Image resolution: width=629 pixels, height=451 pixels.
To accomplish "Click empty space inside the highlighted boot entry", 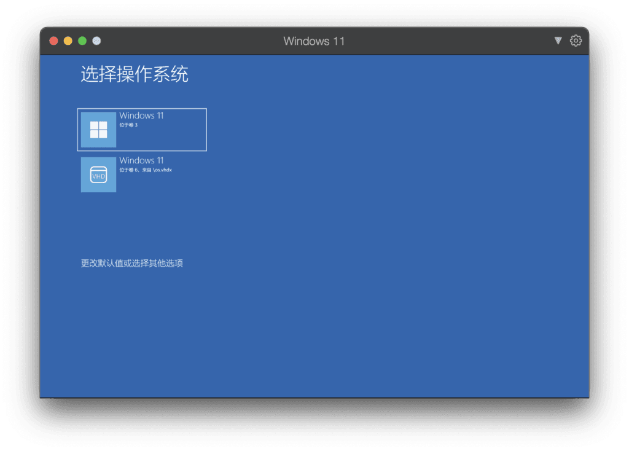I will click(x=178, y=138).
